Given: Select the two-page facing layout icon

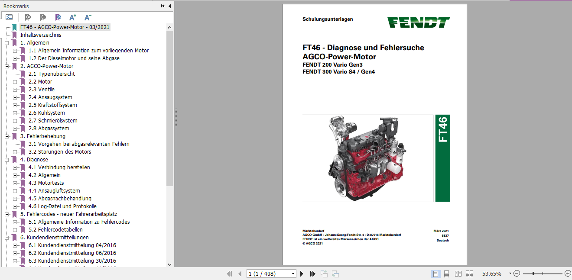Looking at the screenshot, I should click(458, 274).
